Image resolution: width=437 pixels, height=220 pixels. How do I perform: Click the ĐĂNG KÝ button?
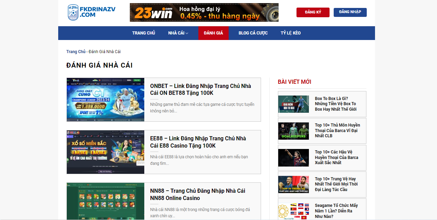point(313,12)
